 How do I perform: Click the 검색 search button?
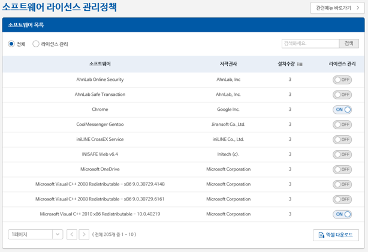pyautogui.click(x=349, y=44)
